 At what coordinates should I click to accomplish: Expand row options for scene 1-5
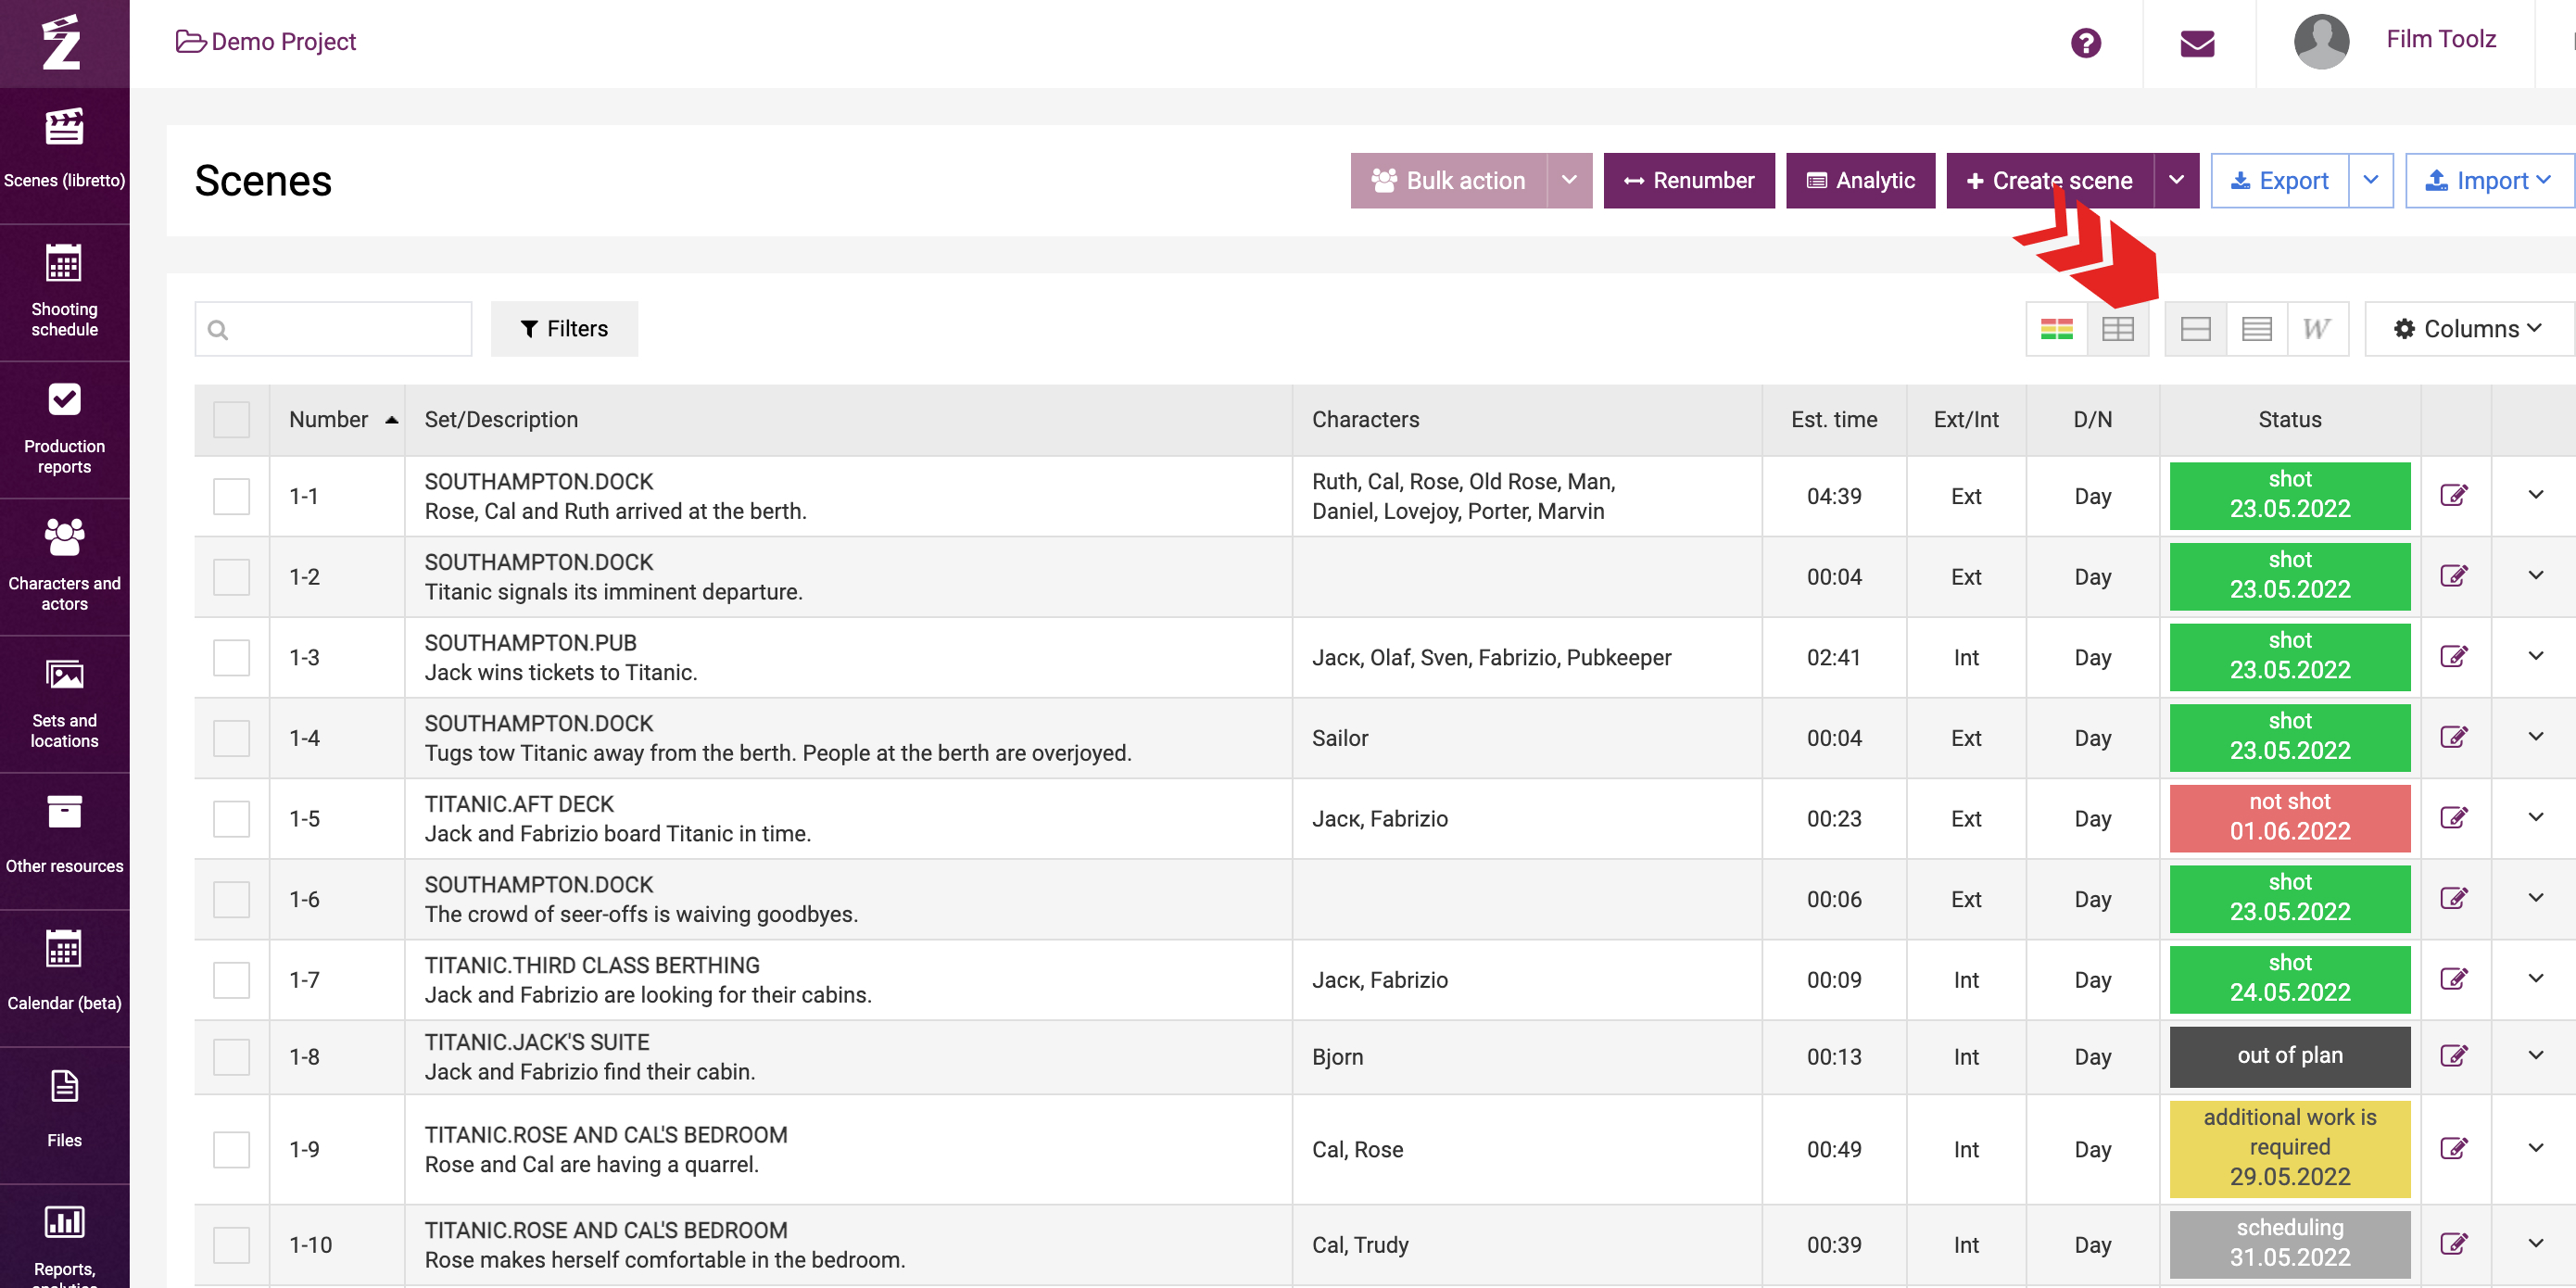(x=2536, y=818)
